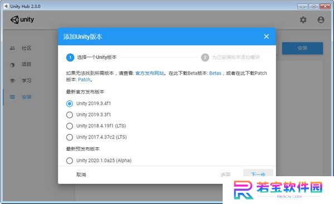Close the 添加Unity版本 dialog with X
Viewport: 334px width, 204px height.
click(266, 36)
